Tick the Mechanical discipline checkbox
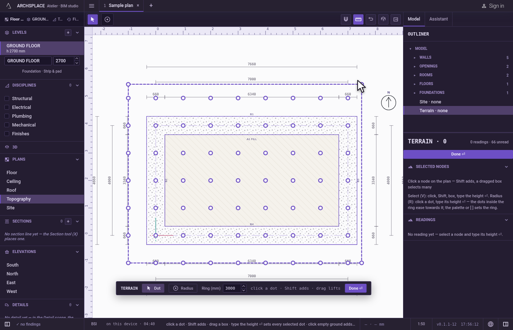 [x=7, y=125]
